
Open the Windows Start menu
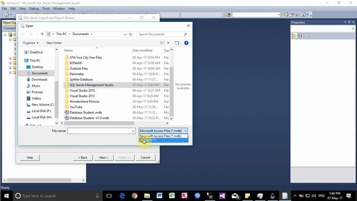(6, 196)
